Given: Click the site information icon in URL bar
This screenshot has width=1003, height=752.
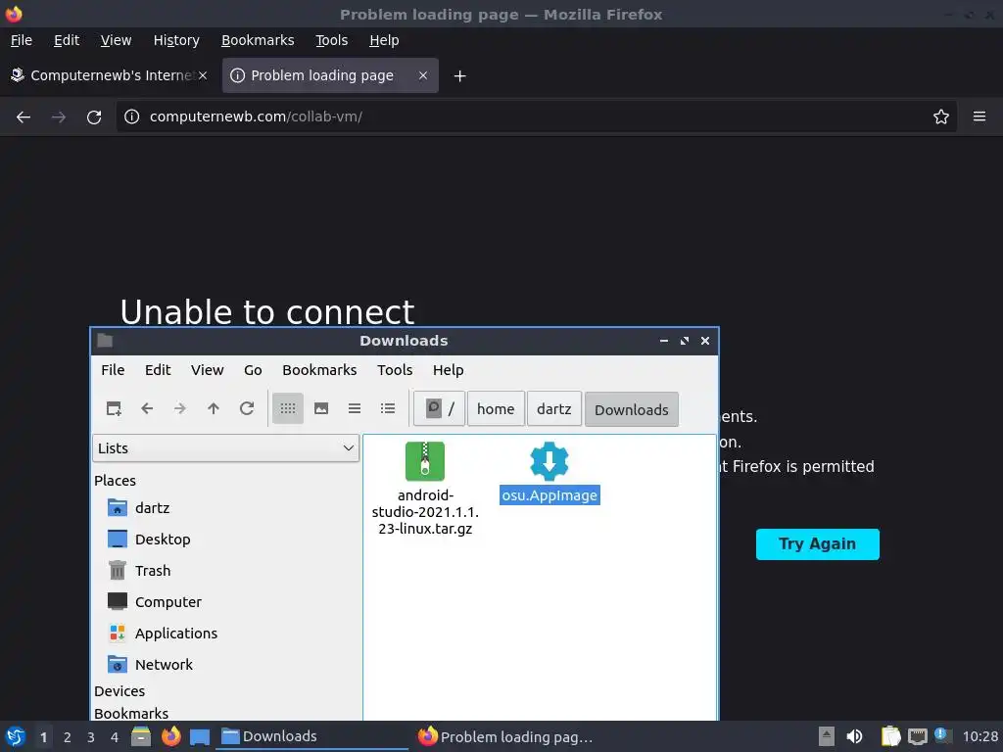Looking at the screenshot, I should pyautogui.click(x=132, y=117).
